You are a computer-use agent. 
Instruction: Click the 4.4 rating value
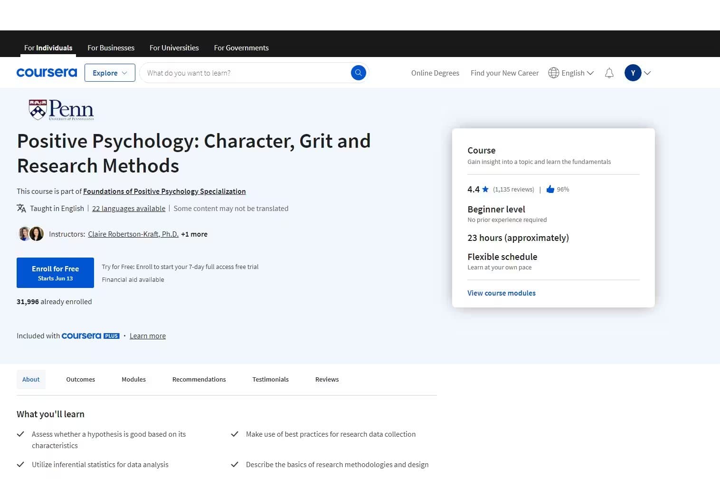pyautogui.click(x=473, y=189)
